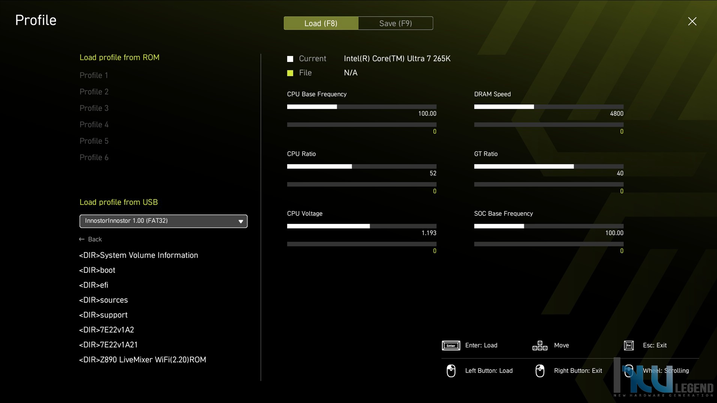Open the support directory
The width and height of the screenshot is (717, 403).
click(103, 315)
